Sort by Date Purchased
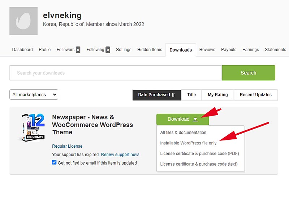Viewport: 289px width, 197px height. (x=157, y=95)
